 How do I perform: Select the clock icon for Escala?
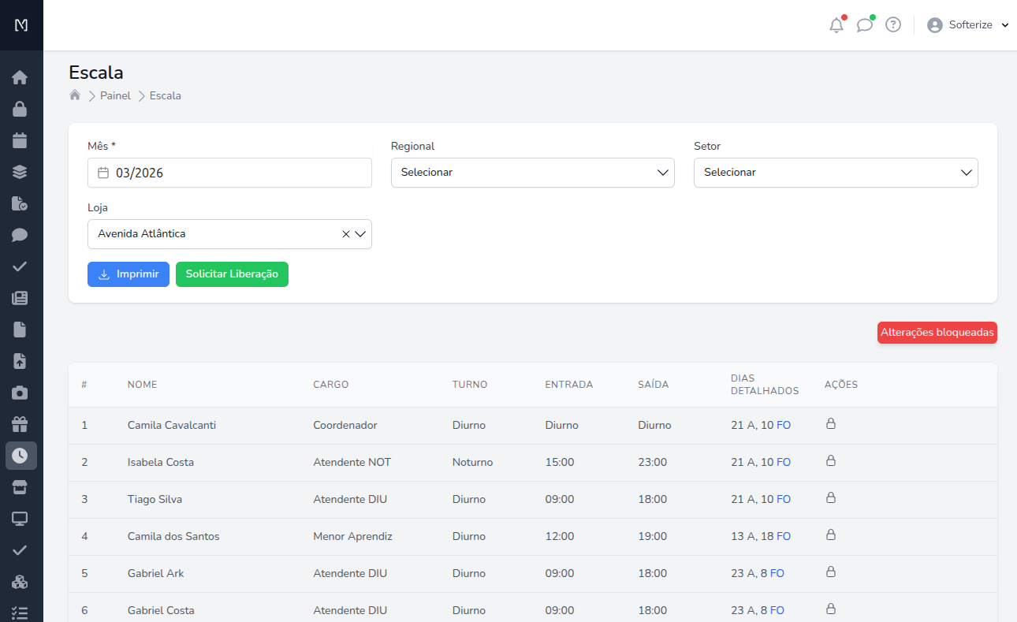click(x=20, y=456)
